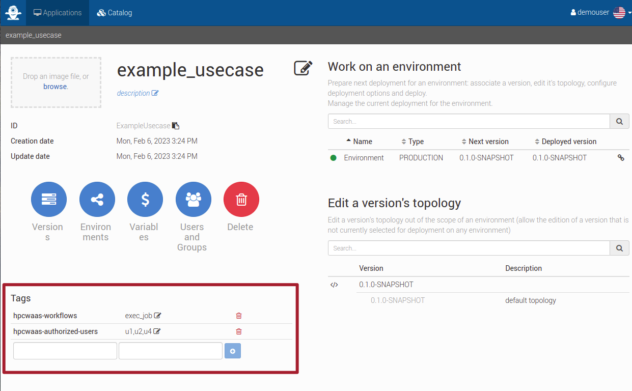Click the Alien4Cloud logo icon
Image resolution: width=632 pixels, height=391 pixels.
13,13
